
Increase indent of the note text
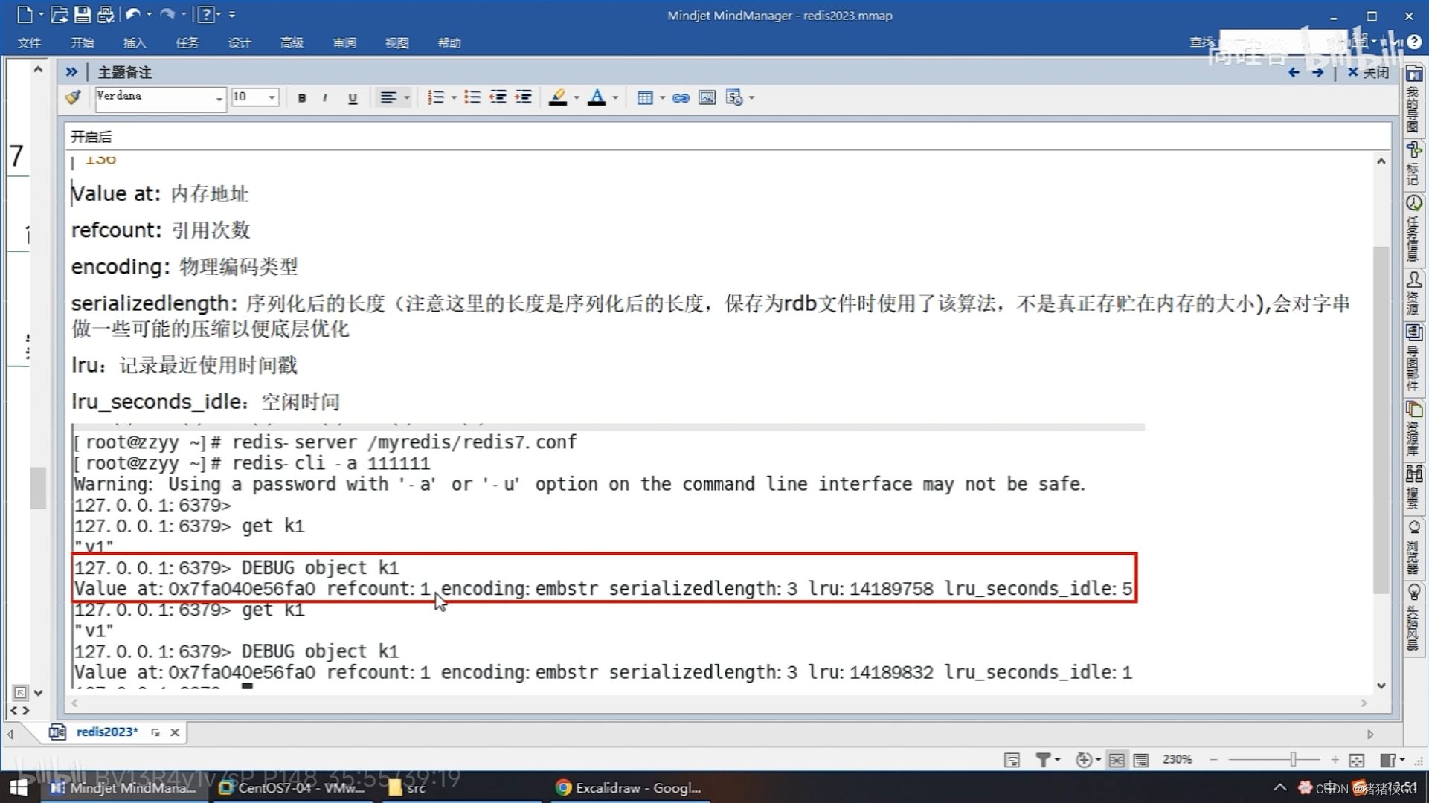click(x=524, y=97)
